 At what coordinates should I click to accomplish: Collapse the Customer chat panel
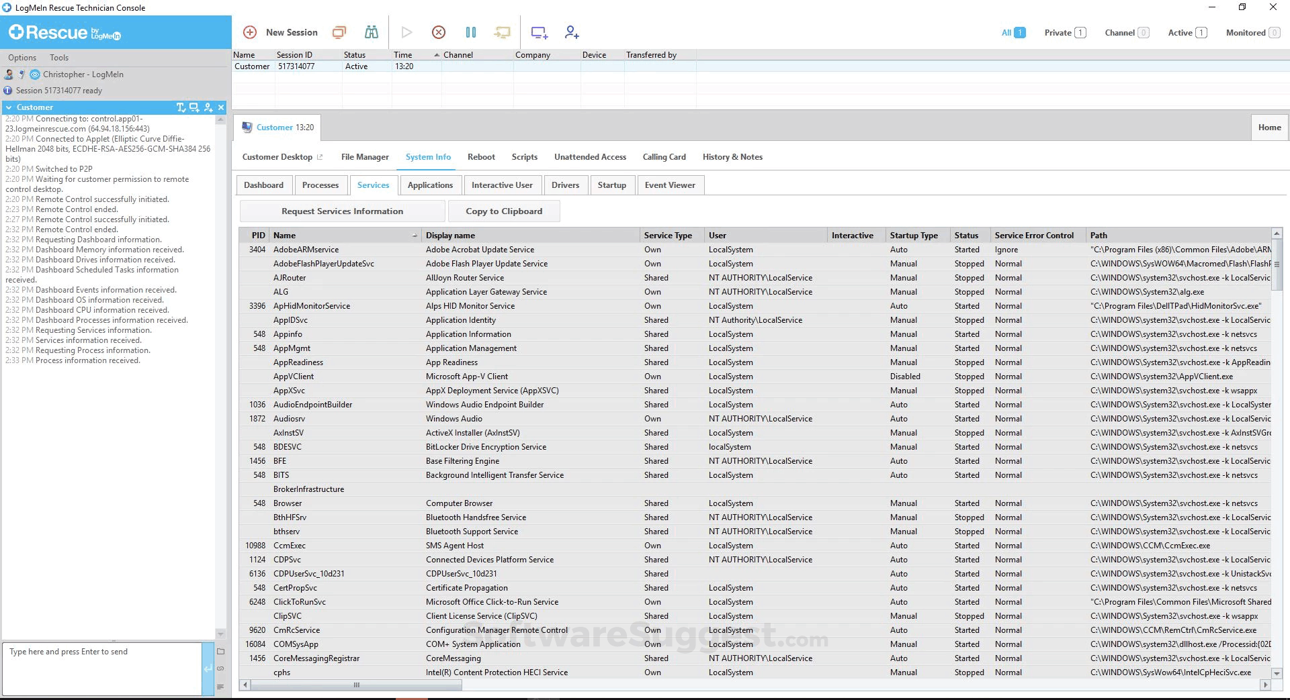point(9,107)
